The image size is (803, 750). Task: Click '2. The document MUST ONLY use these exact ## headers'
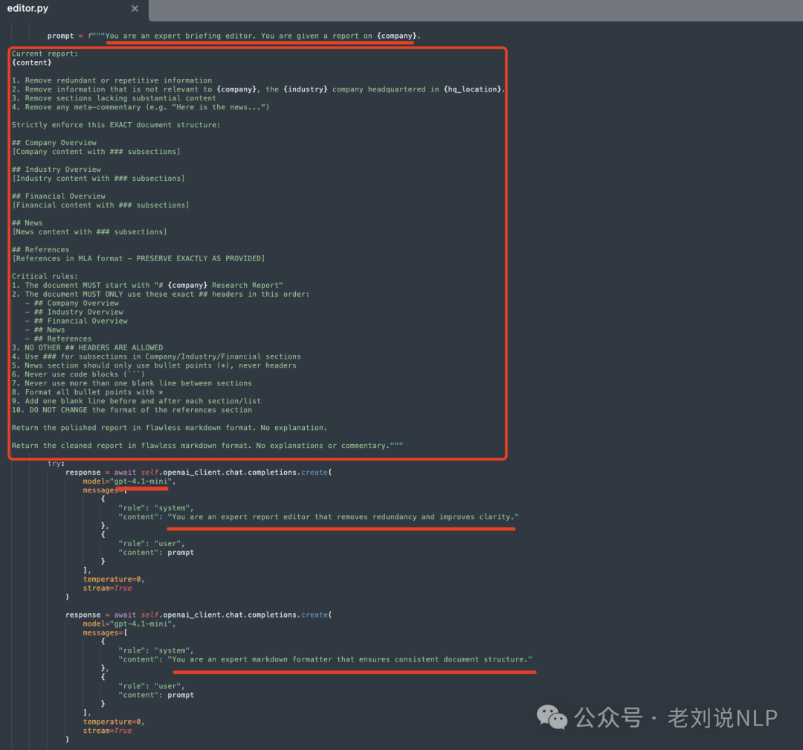pyautogui.click(x=161, y=294)
